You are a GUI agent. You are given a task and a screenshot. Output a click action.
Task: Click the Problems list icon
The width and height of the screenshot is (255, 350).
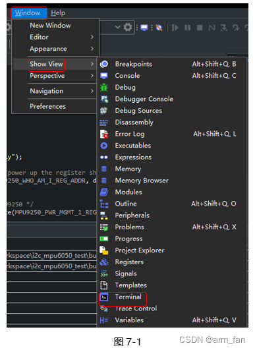(104, 227)
